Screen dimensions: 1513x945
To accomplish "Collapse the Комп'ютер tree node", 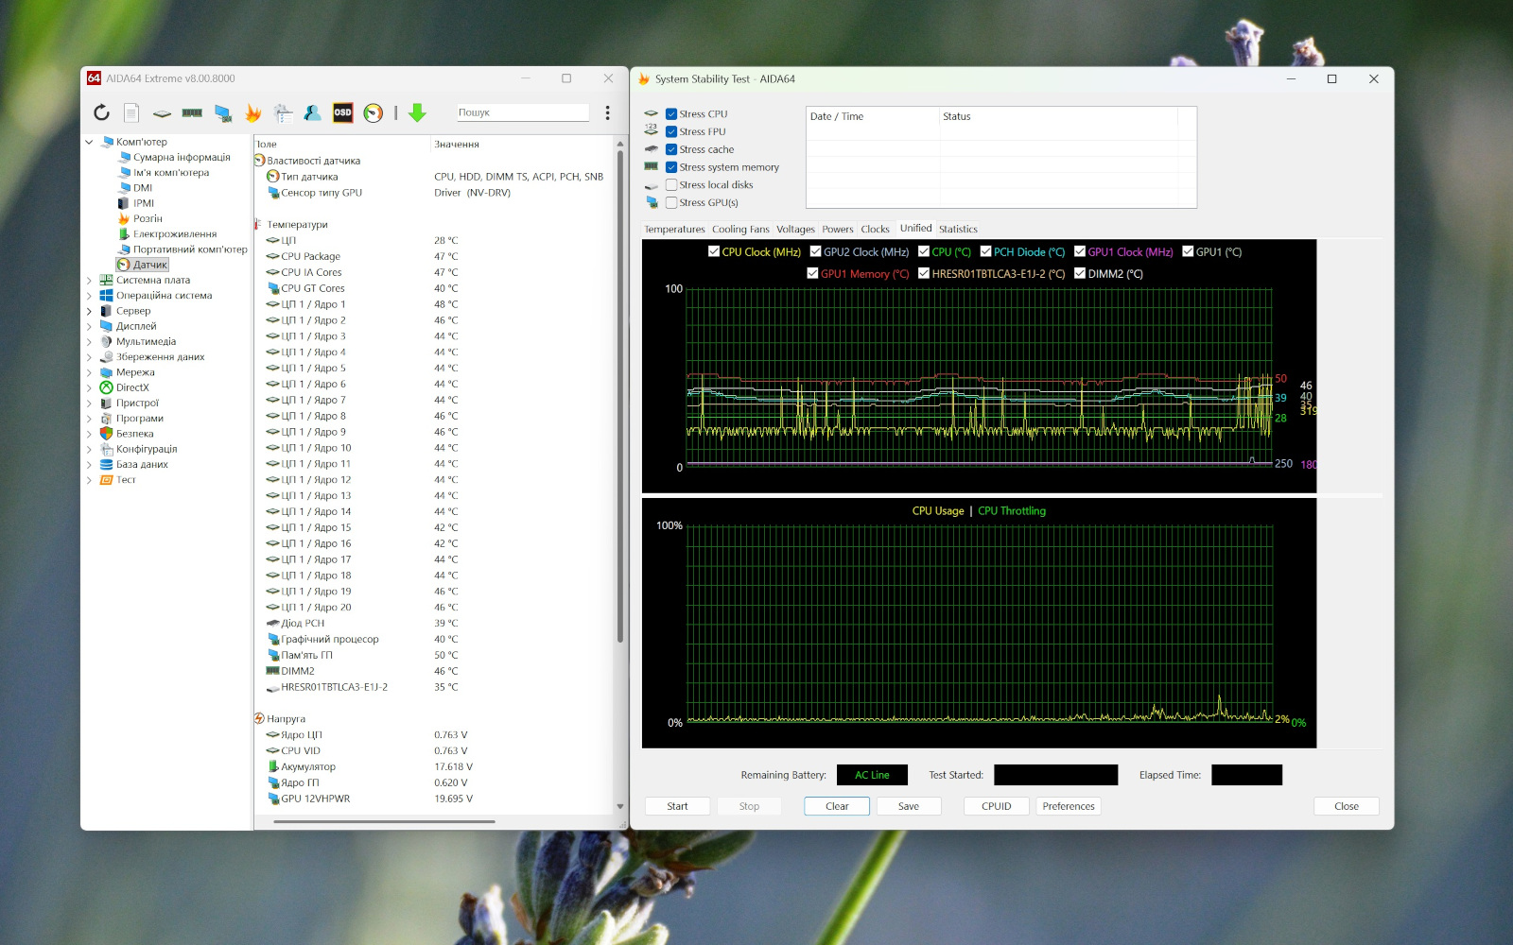I will [90, 143].
